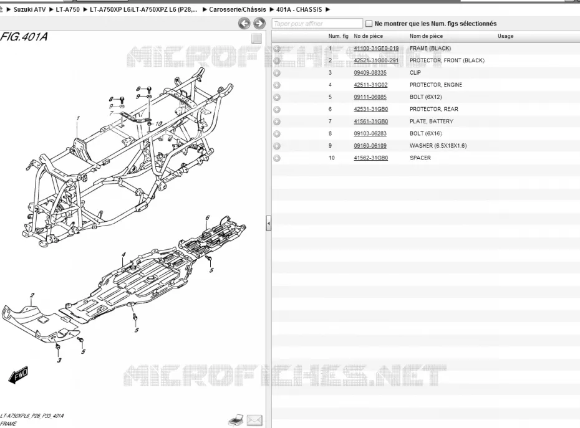Open part number 41562-31GB0
This screenshot has width=580, height=428.
coord(370,158)
